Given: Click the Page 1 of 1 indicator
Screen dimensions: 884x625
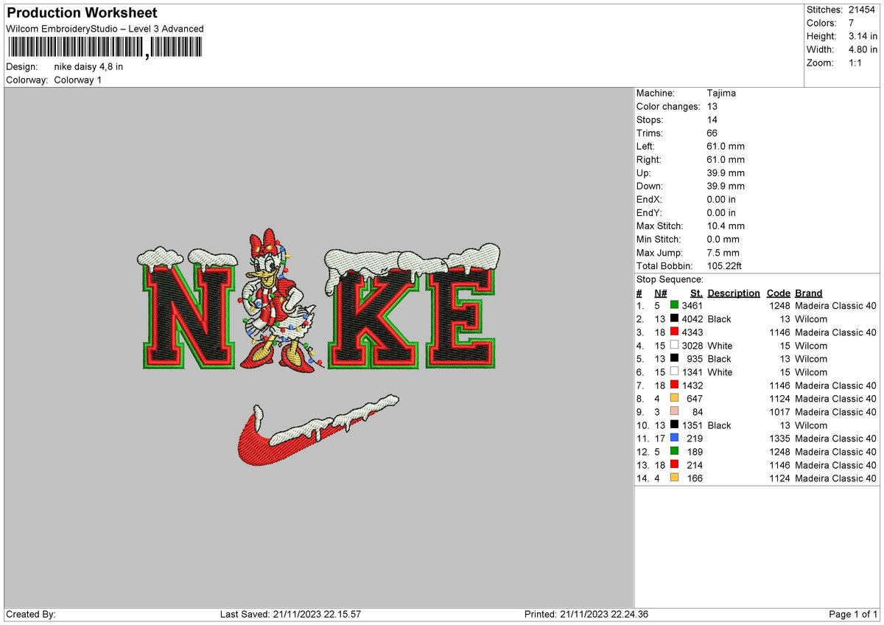Looking at the screenshot, I should point(853,614).
